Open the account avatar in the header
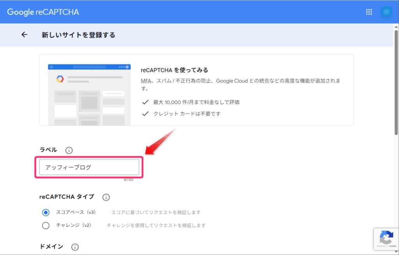The height and width of the screenshot is (255, 399). point(386,12)
